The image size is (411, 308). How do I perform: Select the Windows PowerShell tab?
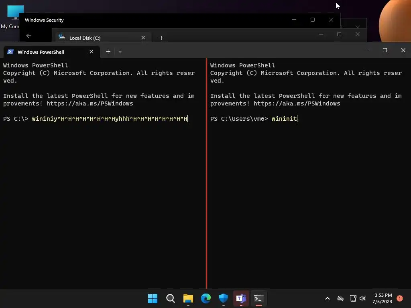pyautogui.click(x=52, y=52)
